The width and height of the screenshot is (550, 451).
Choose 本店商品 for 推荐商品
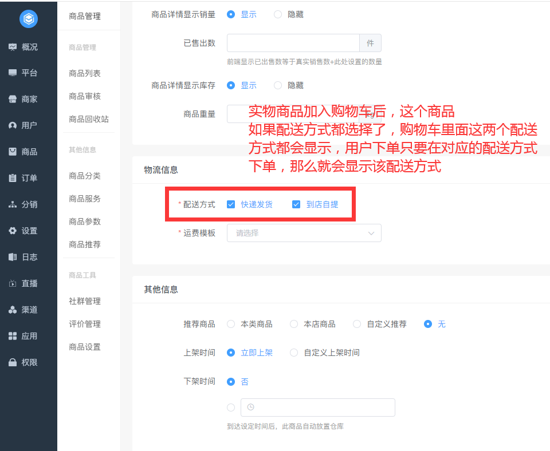[294, 324]
